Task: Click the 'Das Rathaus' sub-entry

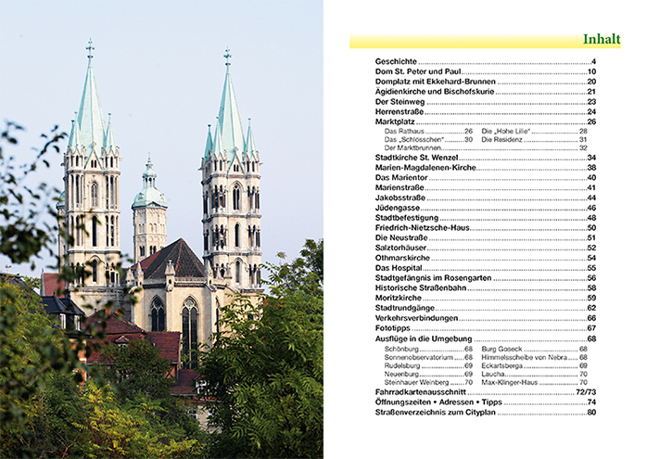Action: (428, 132)
